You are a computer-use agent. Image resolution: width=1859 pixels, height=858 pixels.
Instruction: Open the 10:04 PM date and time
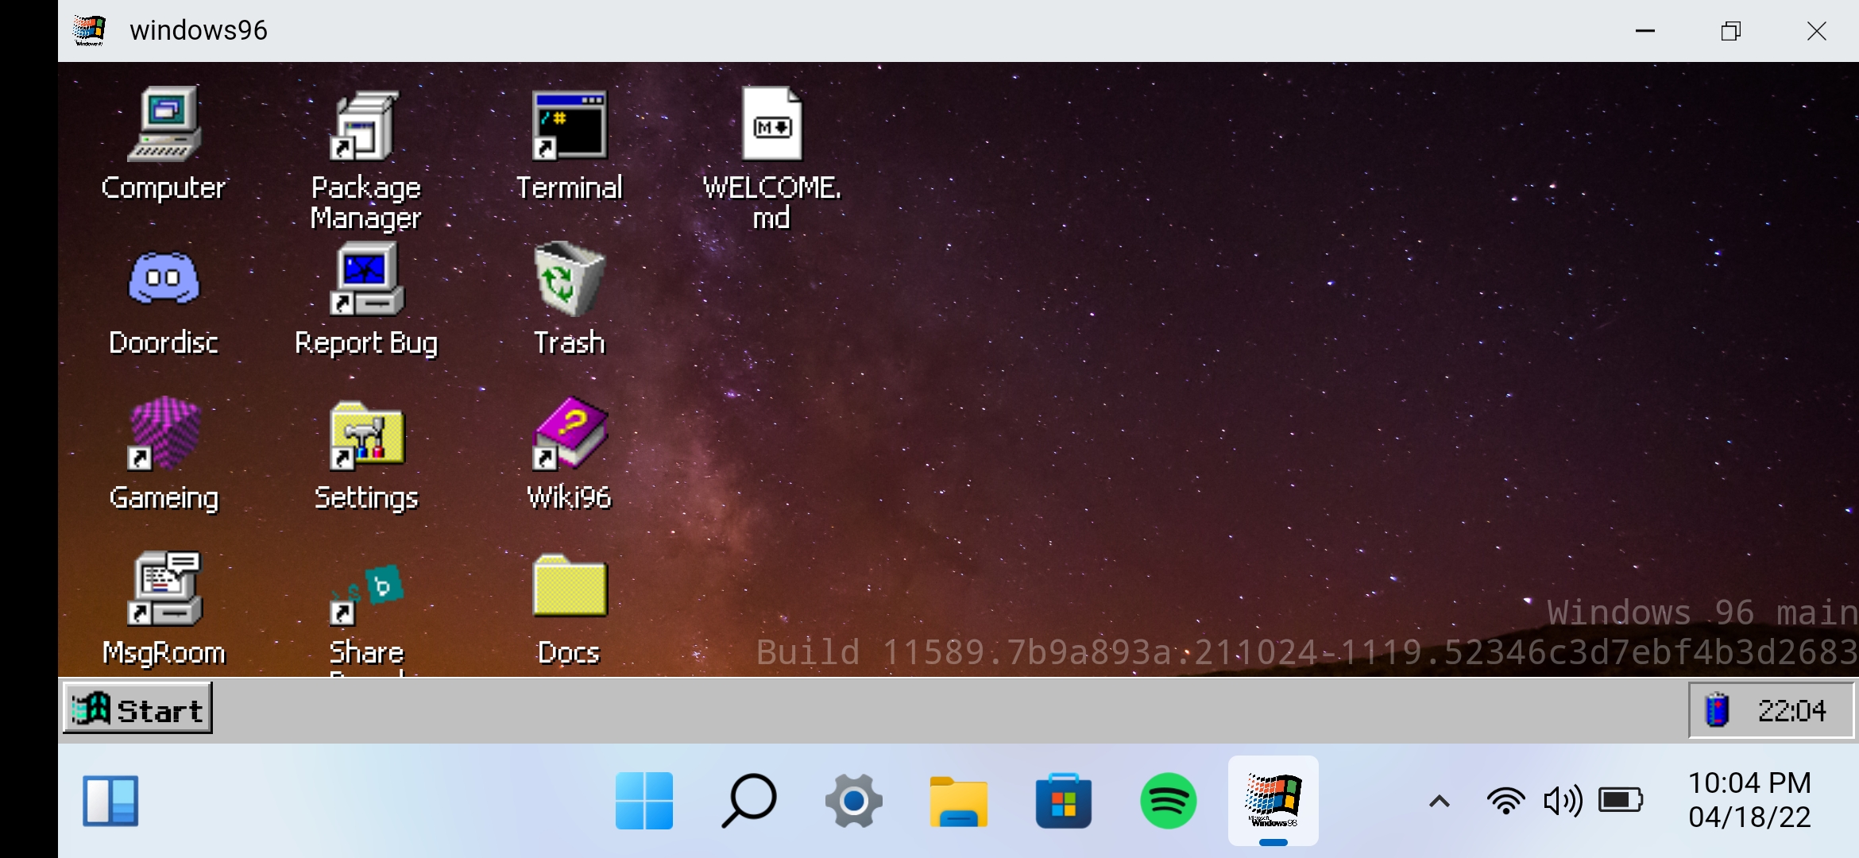coord(1749,800)
